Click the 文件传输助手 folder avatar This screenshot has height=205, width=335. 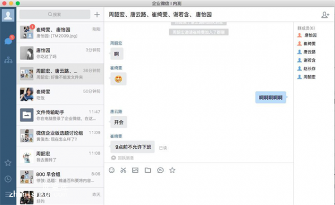coord(27,115)
